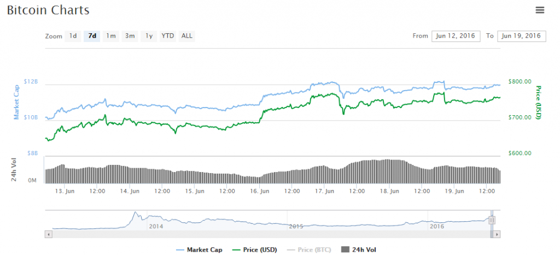Edit the To date field
This screenshot has height=255, width=560.
click(522, 36)
